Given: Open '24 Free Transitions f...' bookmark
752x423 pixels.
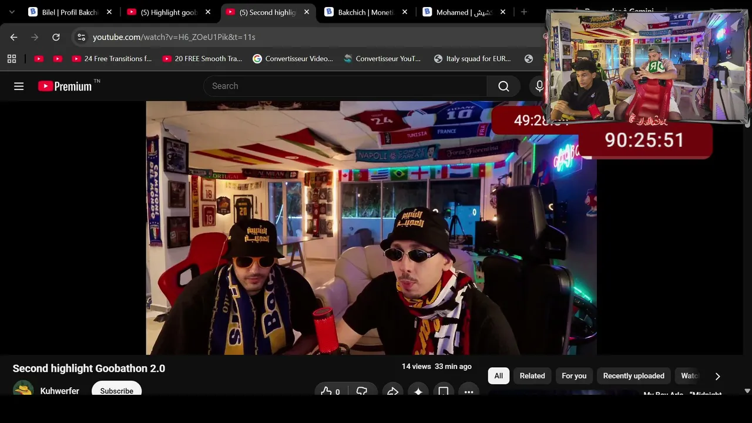Looking at the screenshot, I should 112,59.
